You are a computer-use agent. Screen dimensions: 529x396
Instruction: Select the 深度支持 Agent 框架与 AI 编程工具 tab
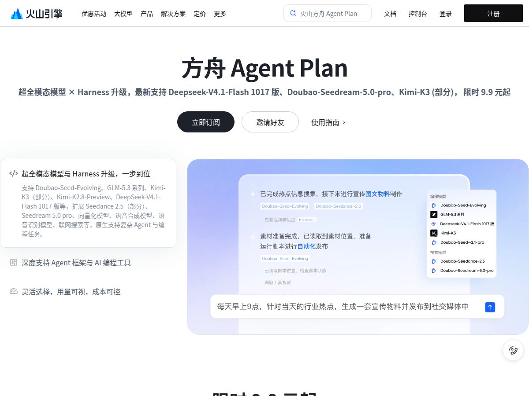[x=76, y=263]
